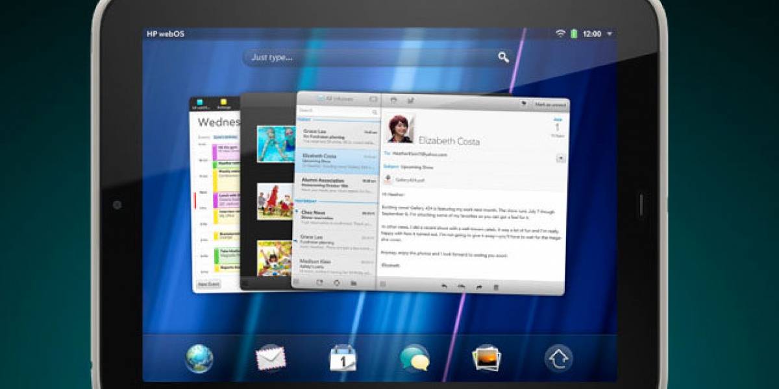The width and height of the screenshot is (779, 389).
Task: Open the family outdoors photo thumbnail
Action: [x=276, y=201]
